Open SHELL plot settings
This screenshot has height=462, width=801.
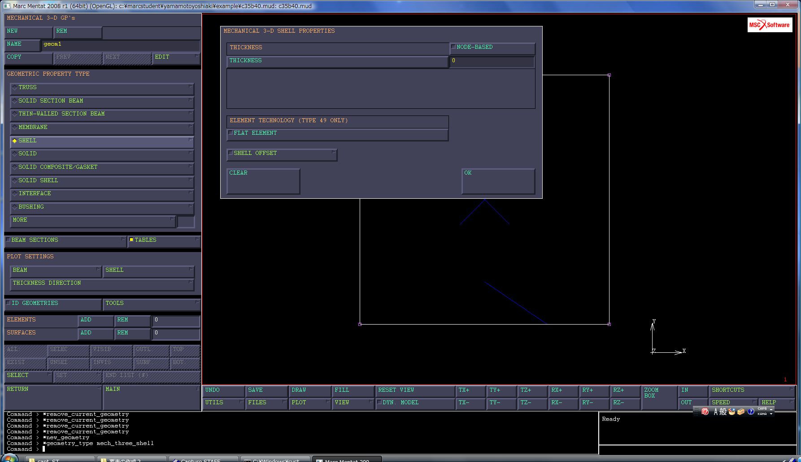click(148, 271)
